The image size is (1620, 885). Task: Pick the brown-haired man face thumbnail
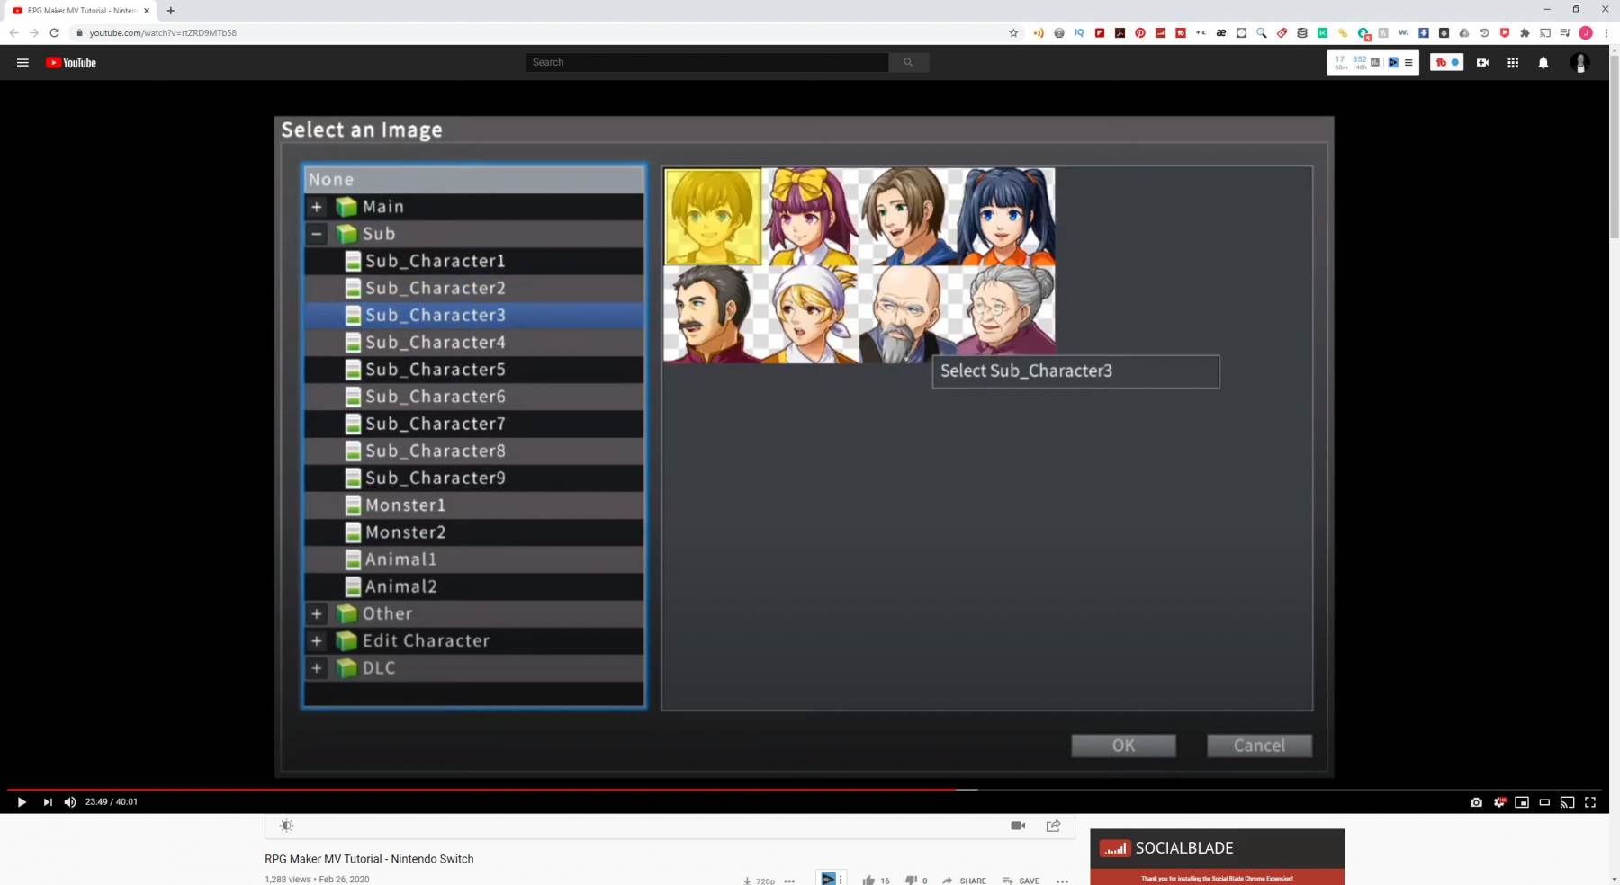tap(909, 217)
